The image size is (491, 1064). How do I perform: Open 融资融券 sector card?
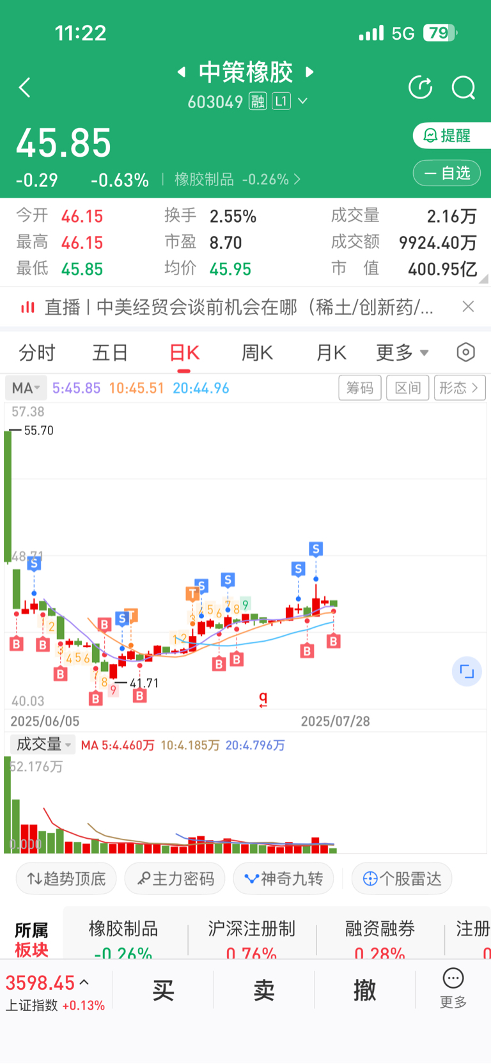click(380, 938)
